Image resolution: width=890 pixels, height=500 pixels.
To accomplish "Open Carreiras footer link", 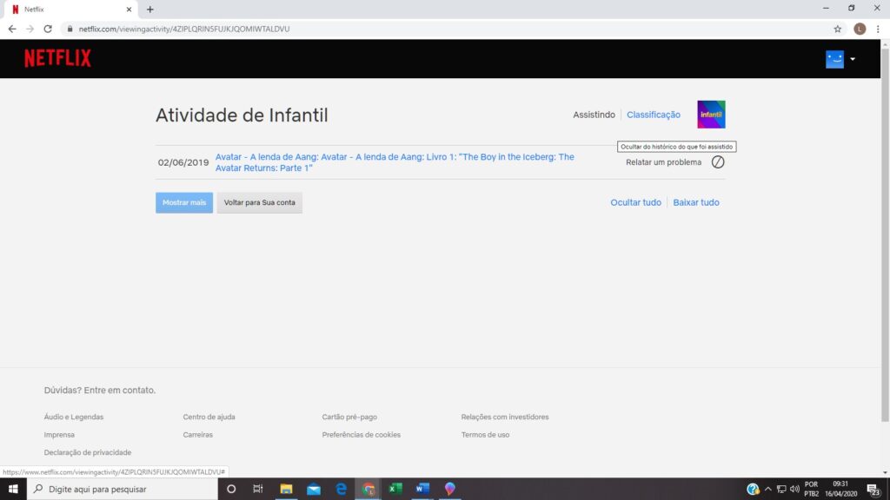I will point(197,435).
